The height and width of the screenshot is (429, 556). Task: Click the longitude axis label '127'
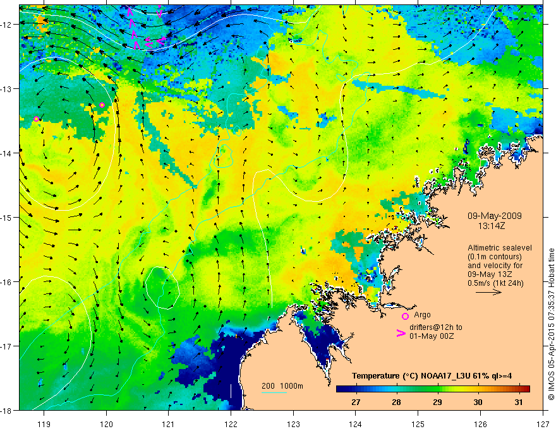pyautogui.click(x=543, y=424)
